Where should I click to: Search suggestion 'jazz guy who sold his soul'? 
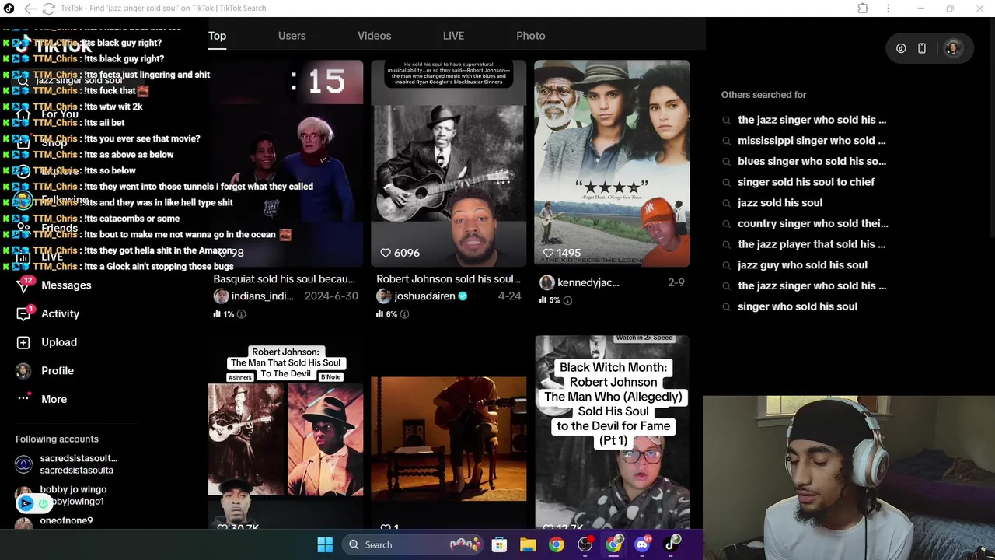(802, 265)
